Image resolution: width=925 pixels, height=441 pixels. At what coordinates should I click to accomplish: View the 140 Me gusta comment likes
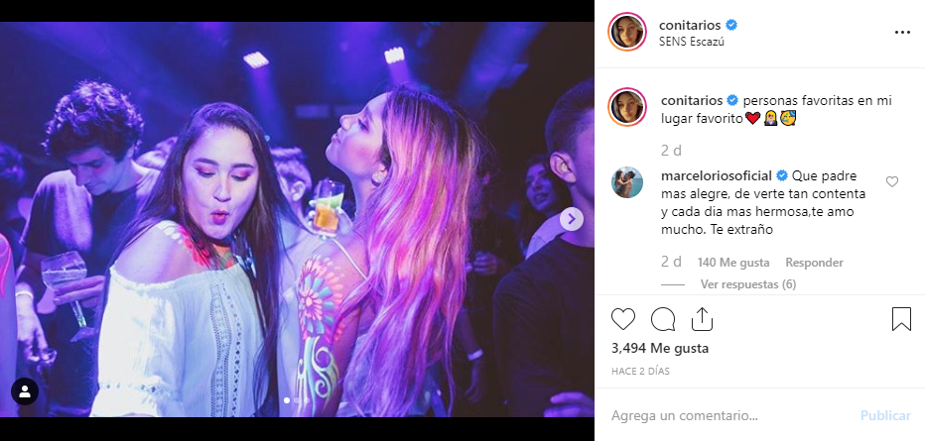click(x=733, y=263)
